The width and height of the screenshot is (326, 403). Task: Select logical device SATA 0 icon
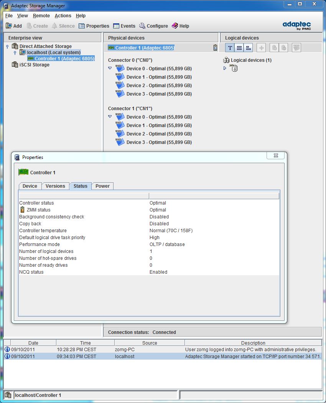pos(234,68)
